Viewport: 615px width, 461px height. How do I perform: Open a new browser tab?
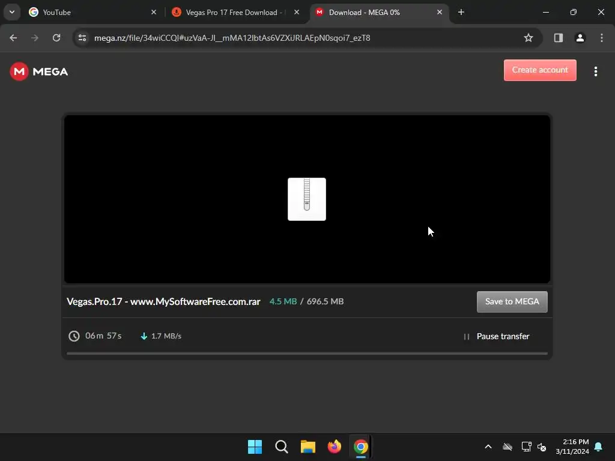(x=461, y=12)
